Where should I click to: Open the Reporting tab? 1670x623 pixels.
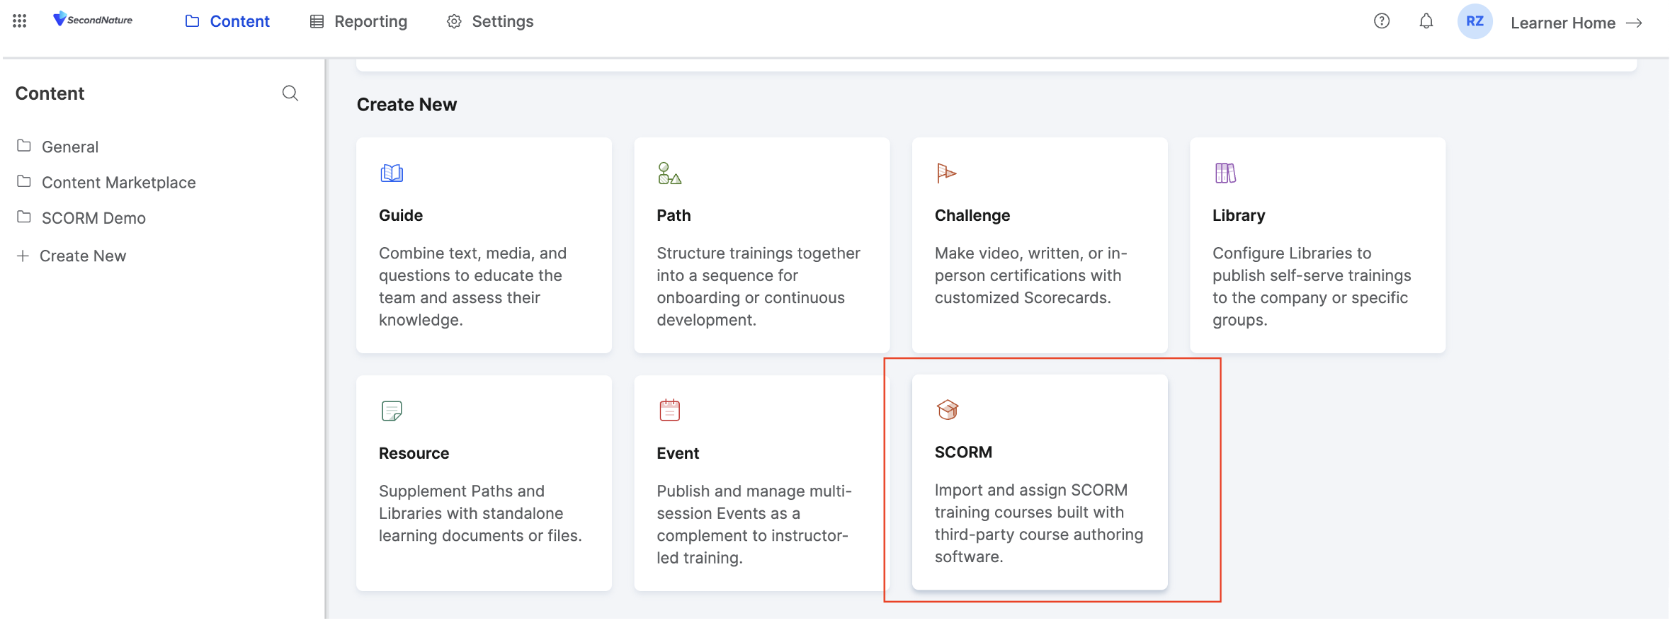[x=358, y=21]
